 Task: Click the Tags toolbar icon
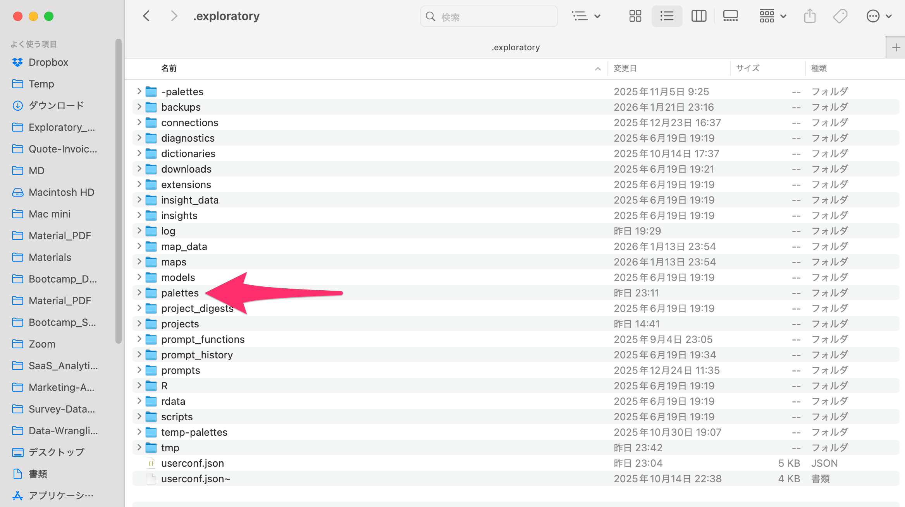click(840, 16)
